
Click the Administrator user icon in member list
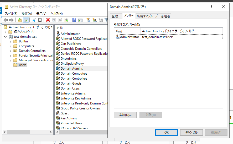pyautogui.click(x=117, y=37)
